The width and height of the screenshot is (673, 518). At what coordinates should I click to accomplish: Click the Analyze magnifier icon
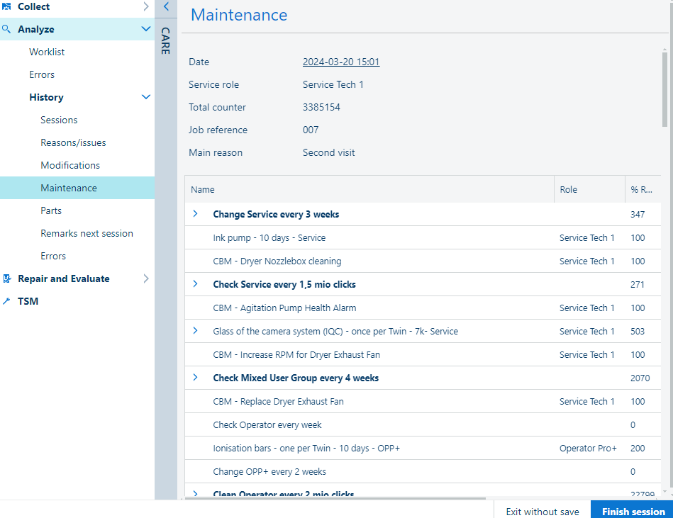tap(7, 29)
